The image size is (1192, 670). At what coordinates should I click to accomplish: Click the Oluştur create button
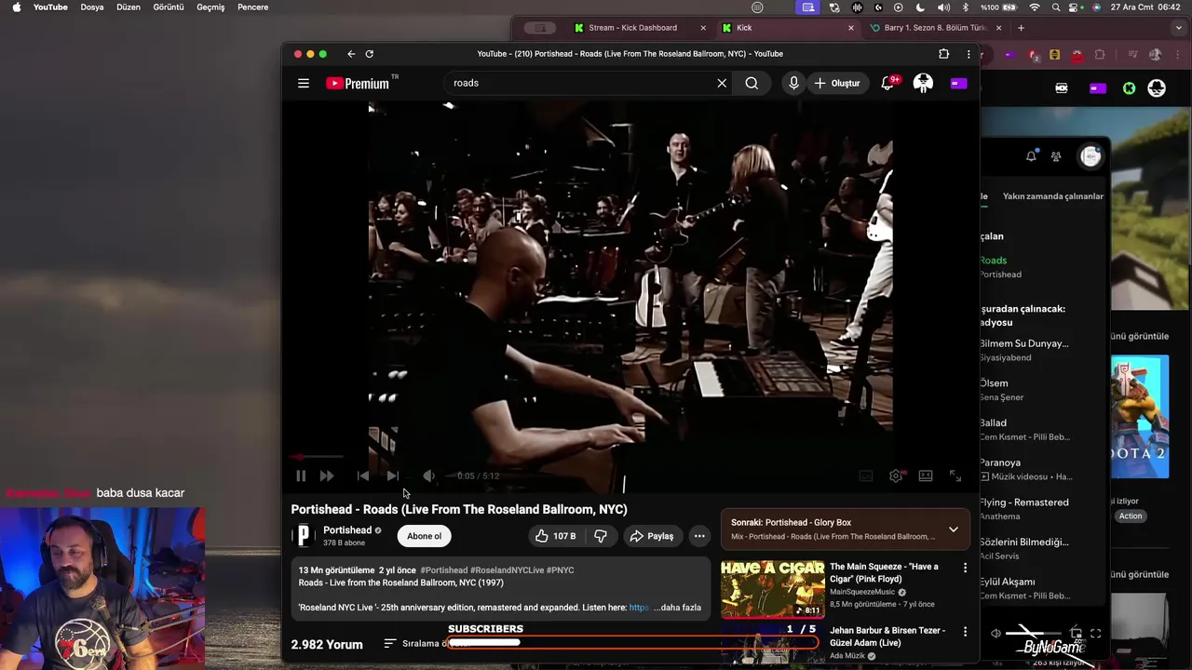(x=837, y=83)
